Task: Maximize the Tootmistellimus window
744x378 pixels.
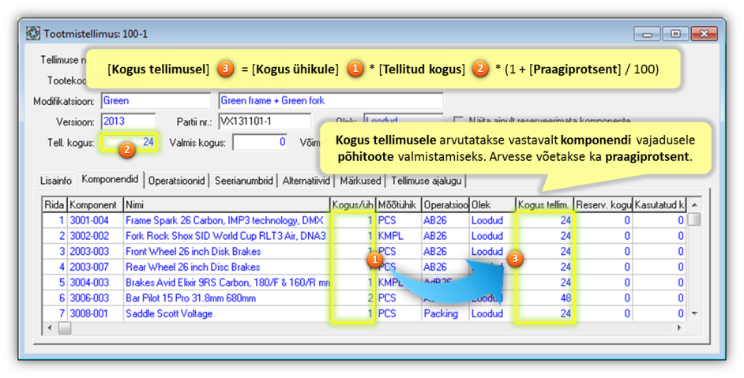Action: 675,34
